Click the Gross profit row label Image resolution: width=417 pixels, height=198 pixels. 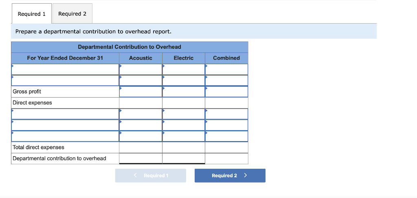[x=27, y=91]
